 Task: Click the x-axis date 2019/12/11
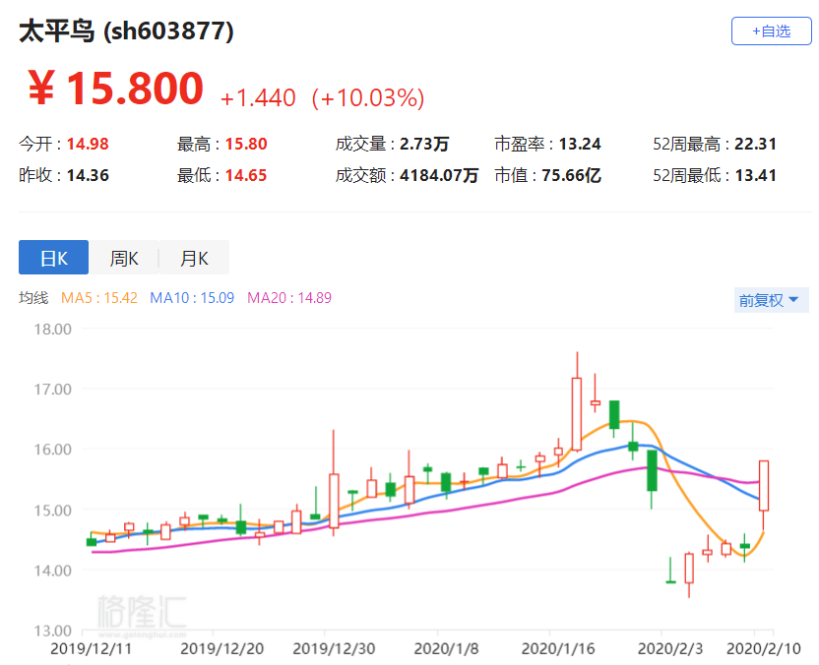point(91,649)
